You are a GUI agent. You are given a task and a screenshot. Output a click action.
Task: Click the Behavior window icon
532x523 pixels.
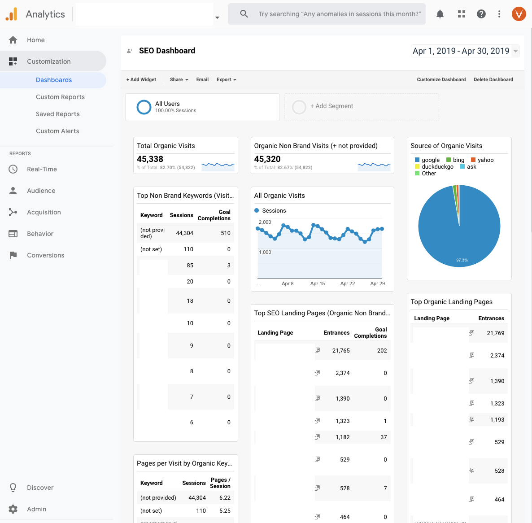click(x=13, y=234)
